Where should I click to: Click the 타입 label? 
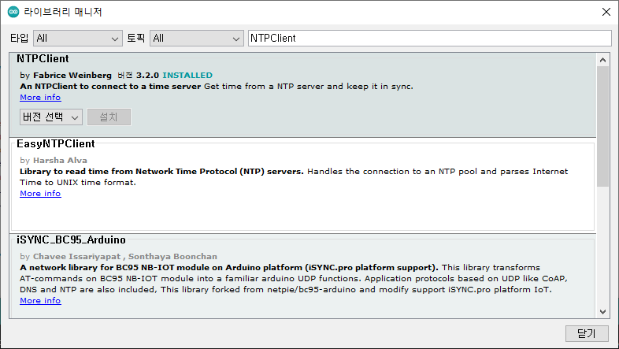coord(20,39)
